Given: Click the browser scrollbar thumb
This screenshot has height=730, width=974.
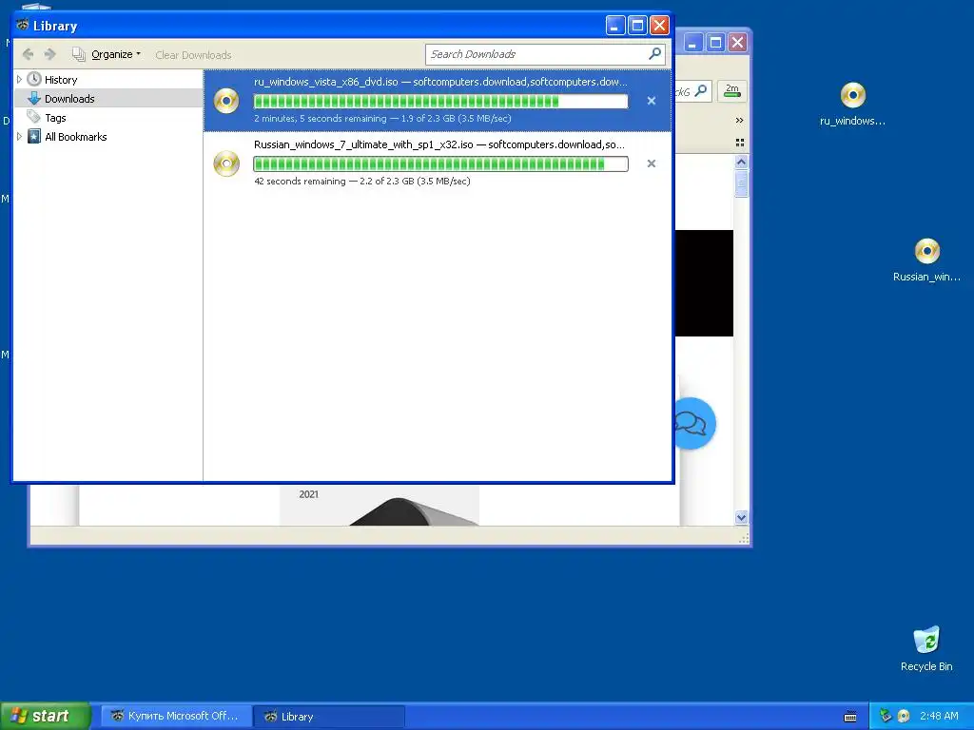Looking at the screenshot, I should click(741, 183).
